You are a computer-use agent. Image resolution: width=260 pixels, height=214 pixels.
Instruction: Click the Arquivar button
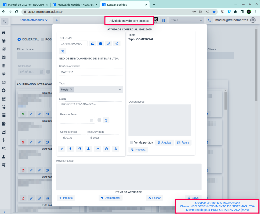tap(165, 142)
